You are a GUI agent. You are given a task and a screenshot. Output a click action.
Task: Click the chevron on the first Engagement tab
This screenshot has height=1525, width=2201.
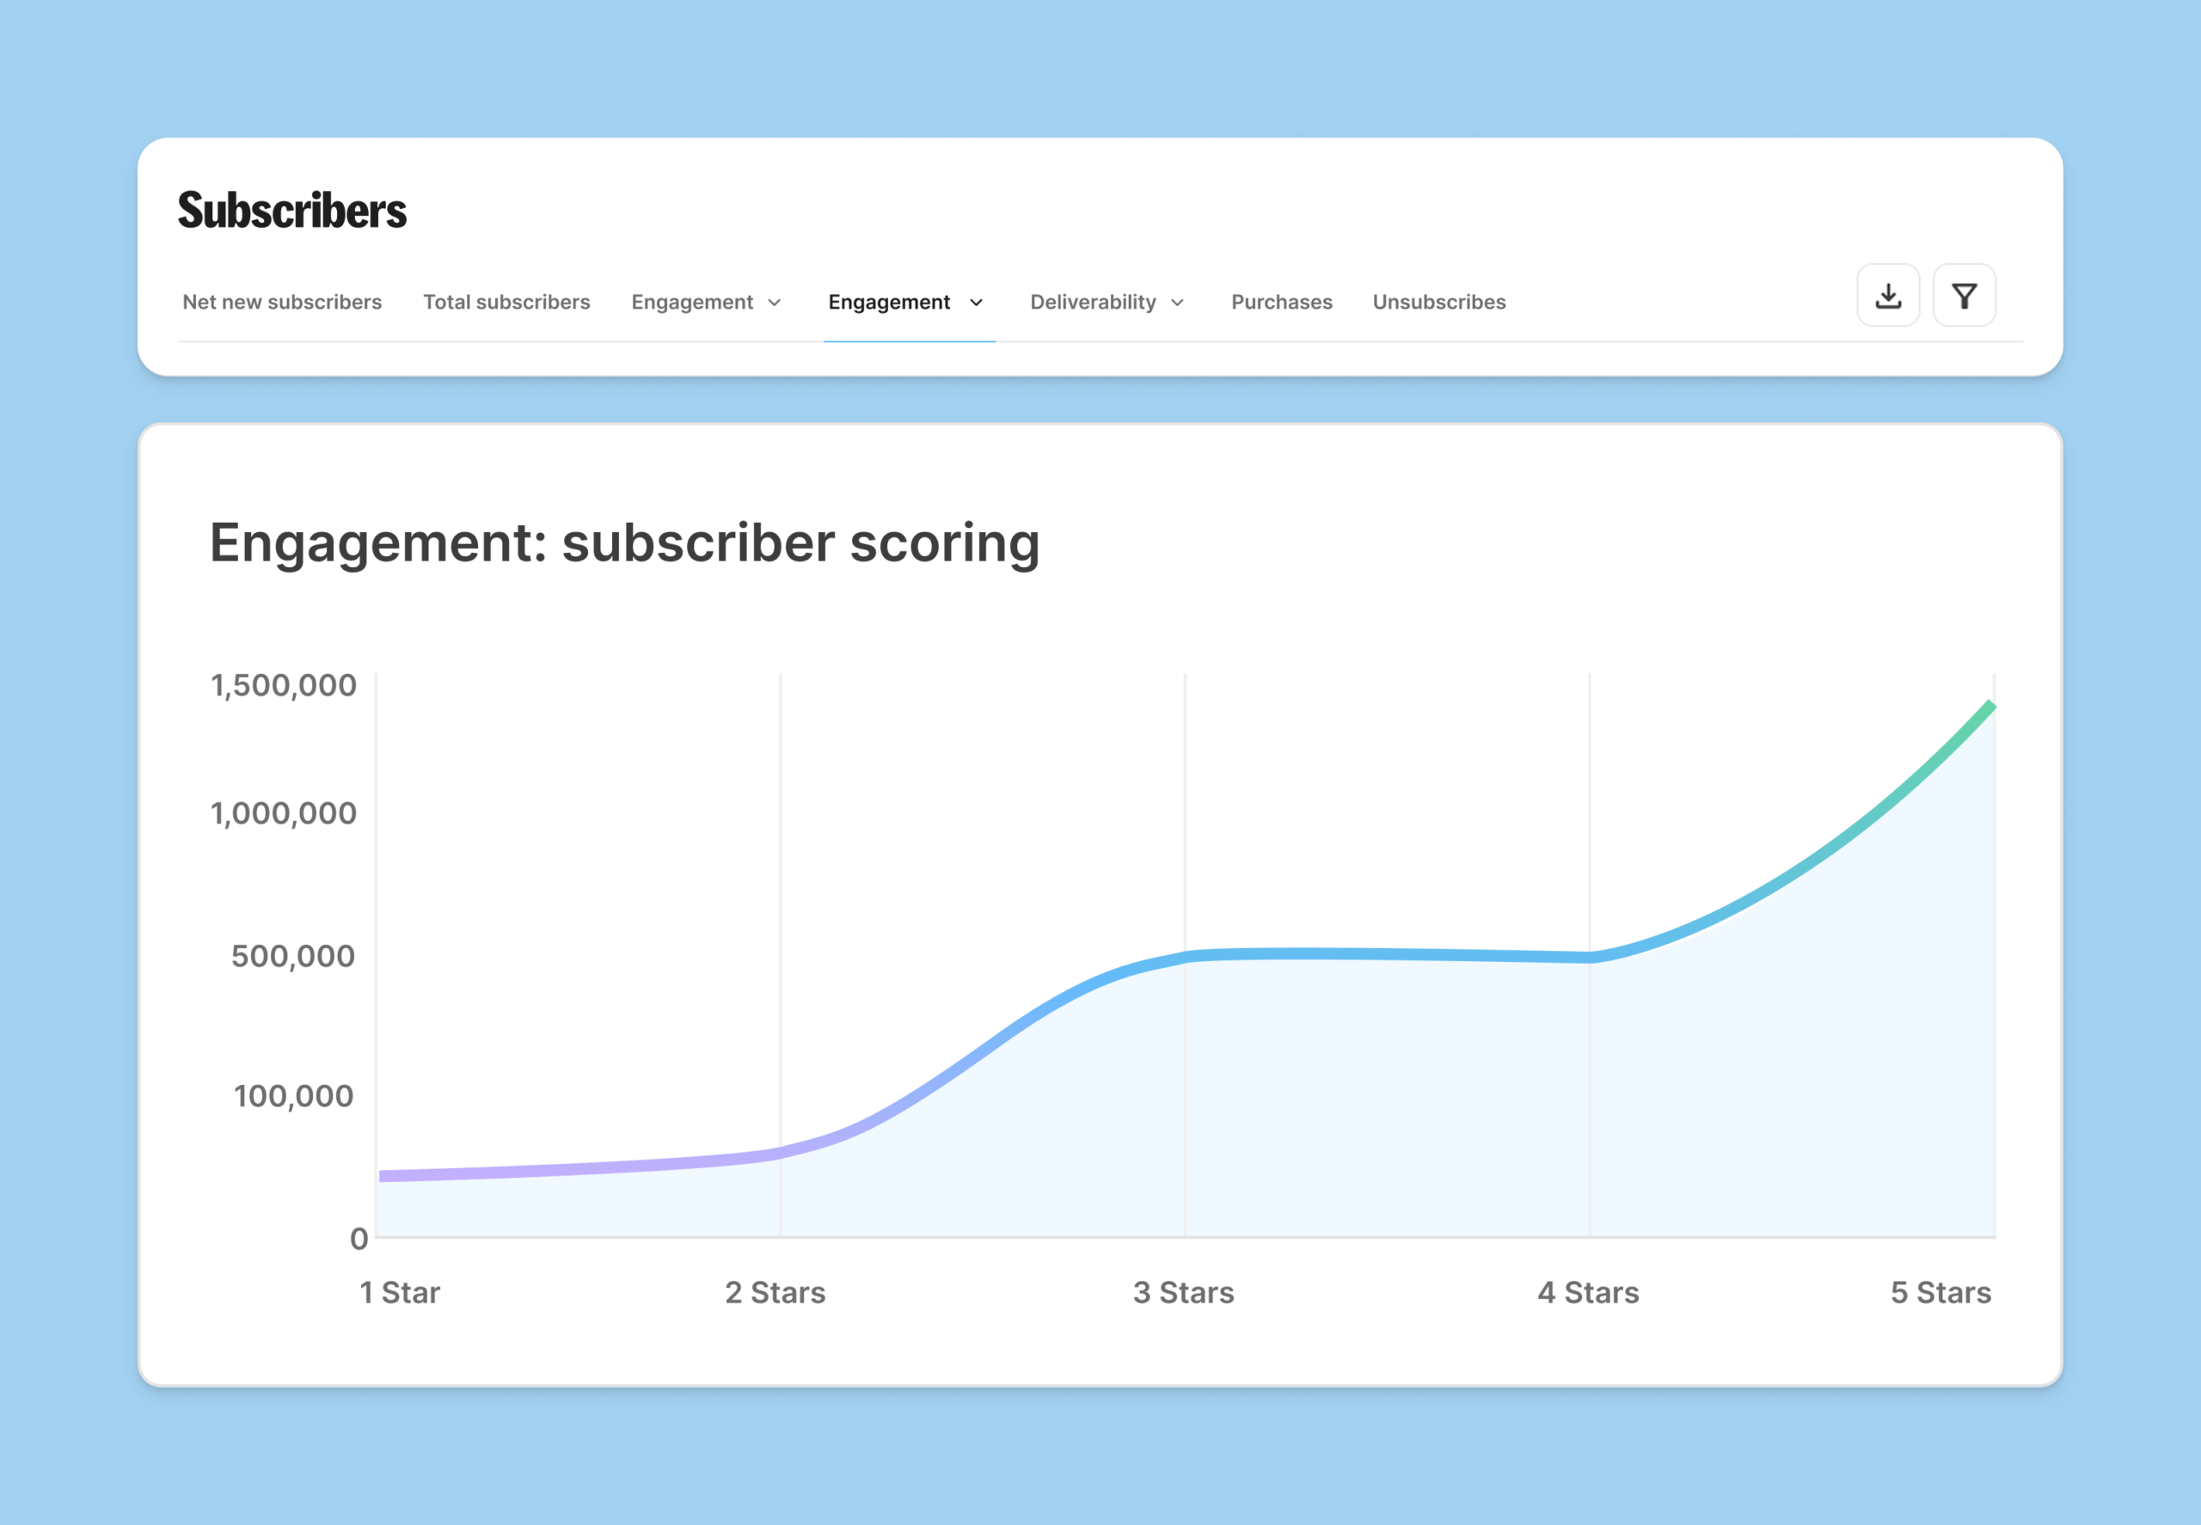774,303
